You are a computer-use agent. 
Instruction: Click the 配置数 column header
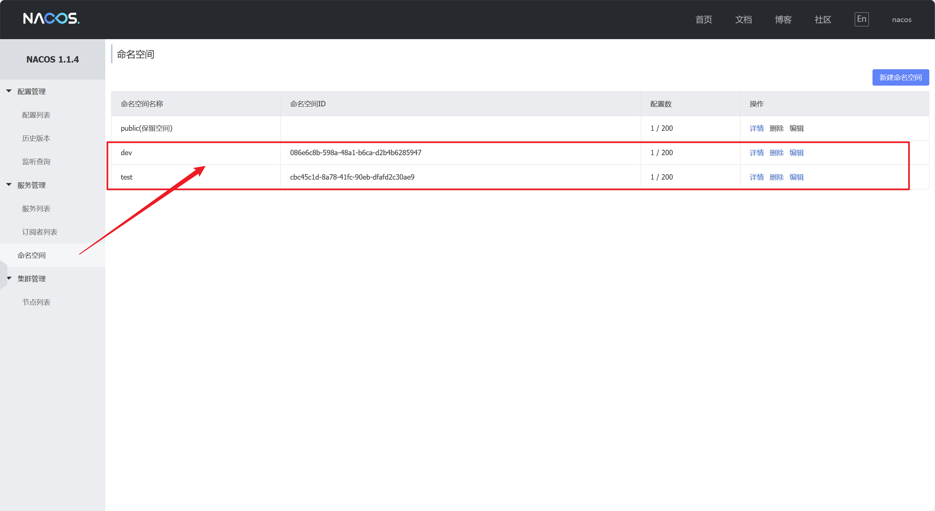[x=690, y=104]
